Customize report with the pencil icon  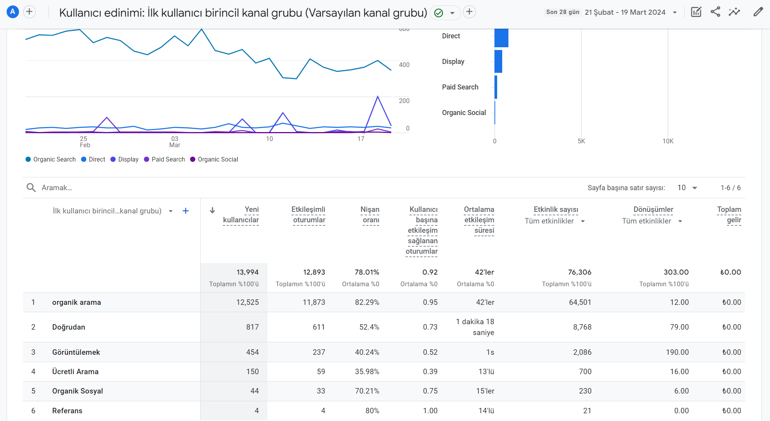(x=758, y=12)
